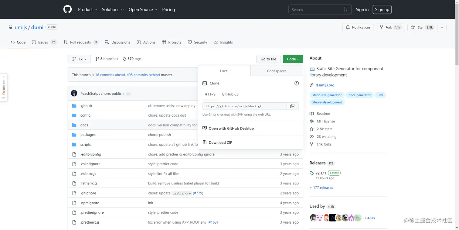Open the .editorconfig file
The image size is (459, 230).
pyautogui.click(x=90, y=154)
